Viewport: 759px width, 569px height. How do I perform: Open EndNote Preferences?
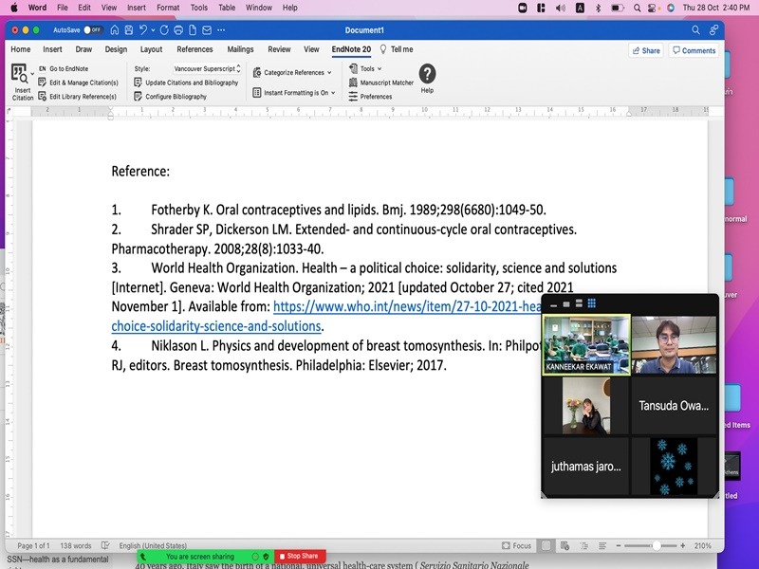(376, 97)
